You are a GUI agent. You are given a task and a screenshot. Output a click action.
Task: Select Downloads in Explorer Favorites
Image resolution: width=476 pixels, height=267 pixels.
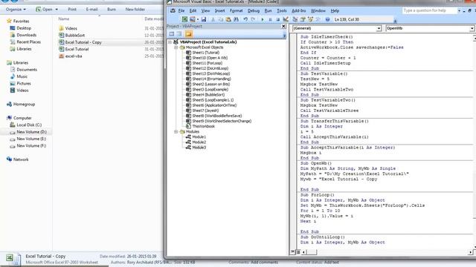[27, 35]
